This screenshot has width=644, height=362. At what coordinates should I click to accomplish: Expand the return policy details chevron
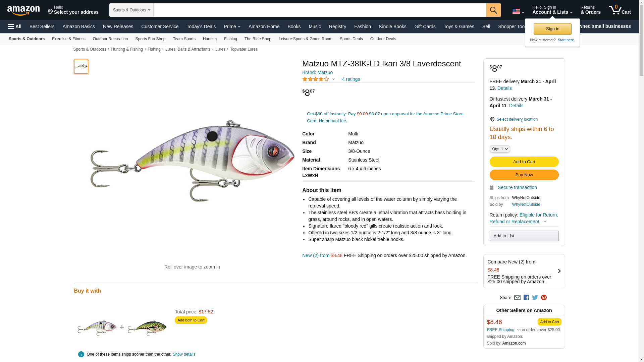click(x=545, y=222)
